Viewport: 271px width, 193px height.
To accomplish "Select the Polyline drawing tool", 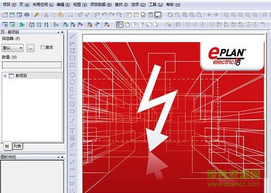I will pos(72,43).
